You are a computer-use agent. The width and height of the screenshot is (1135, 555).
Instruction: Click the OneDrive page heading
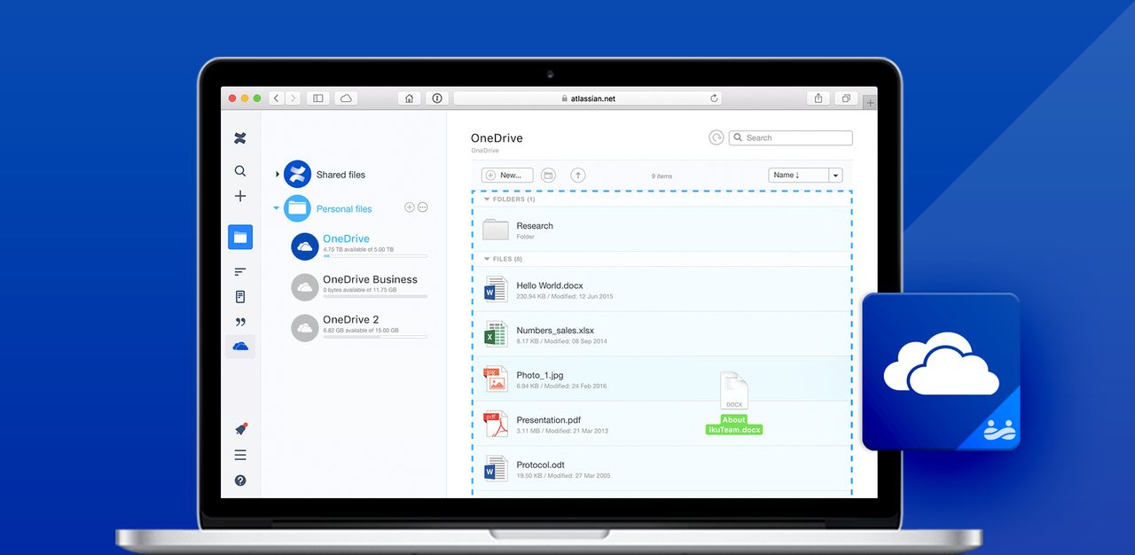click(497, 138)
